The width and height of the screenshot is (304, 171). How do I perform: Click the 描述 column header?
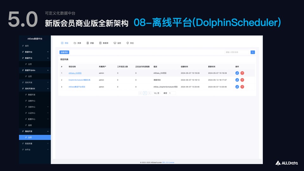(x=155, y=67)
